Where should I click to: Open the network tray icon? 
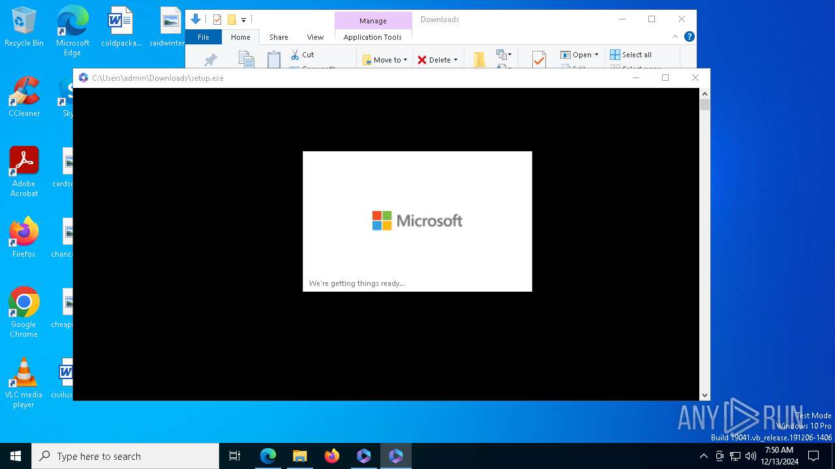coord(735,456)
